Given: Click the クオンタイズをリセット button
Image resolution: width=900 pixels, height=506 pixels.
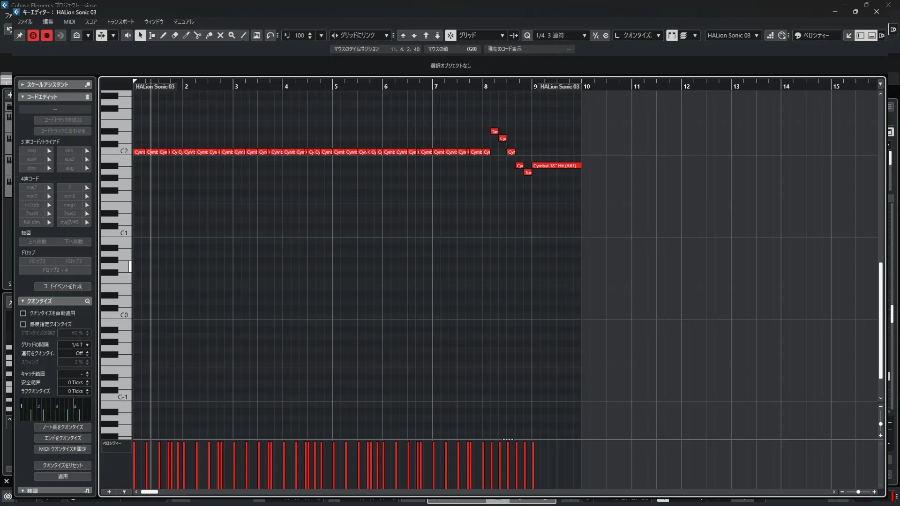Looking at the screenshot, I should pyautogui.click(x=62, y=466).
